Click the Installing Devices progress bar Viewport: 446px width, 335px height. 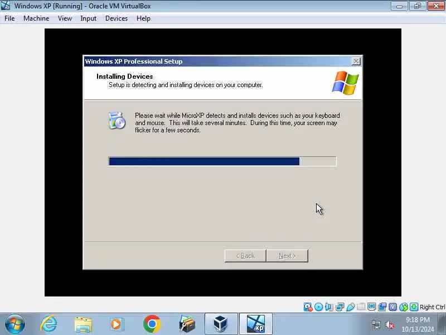(222, 161)
